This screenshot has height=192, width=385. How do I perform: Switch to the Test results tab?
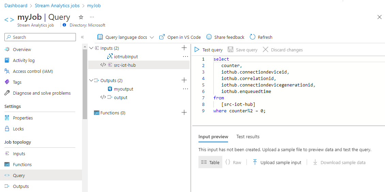point(248,137)
